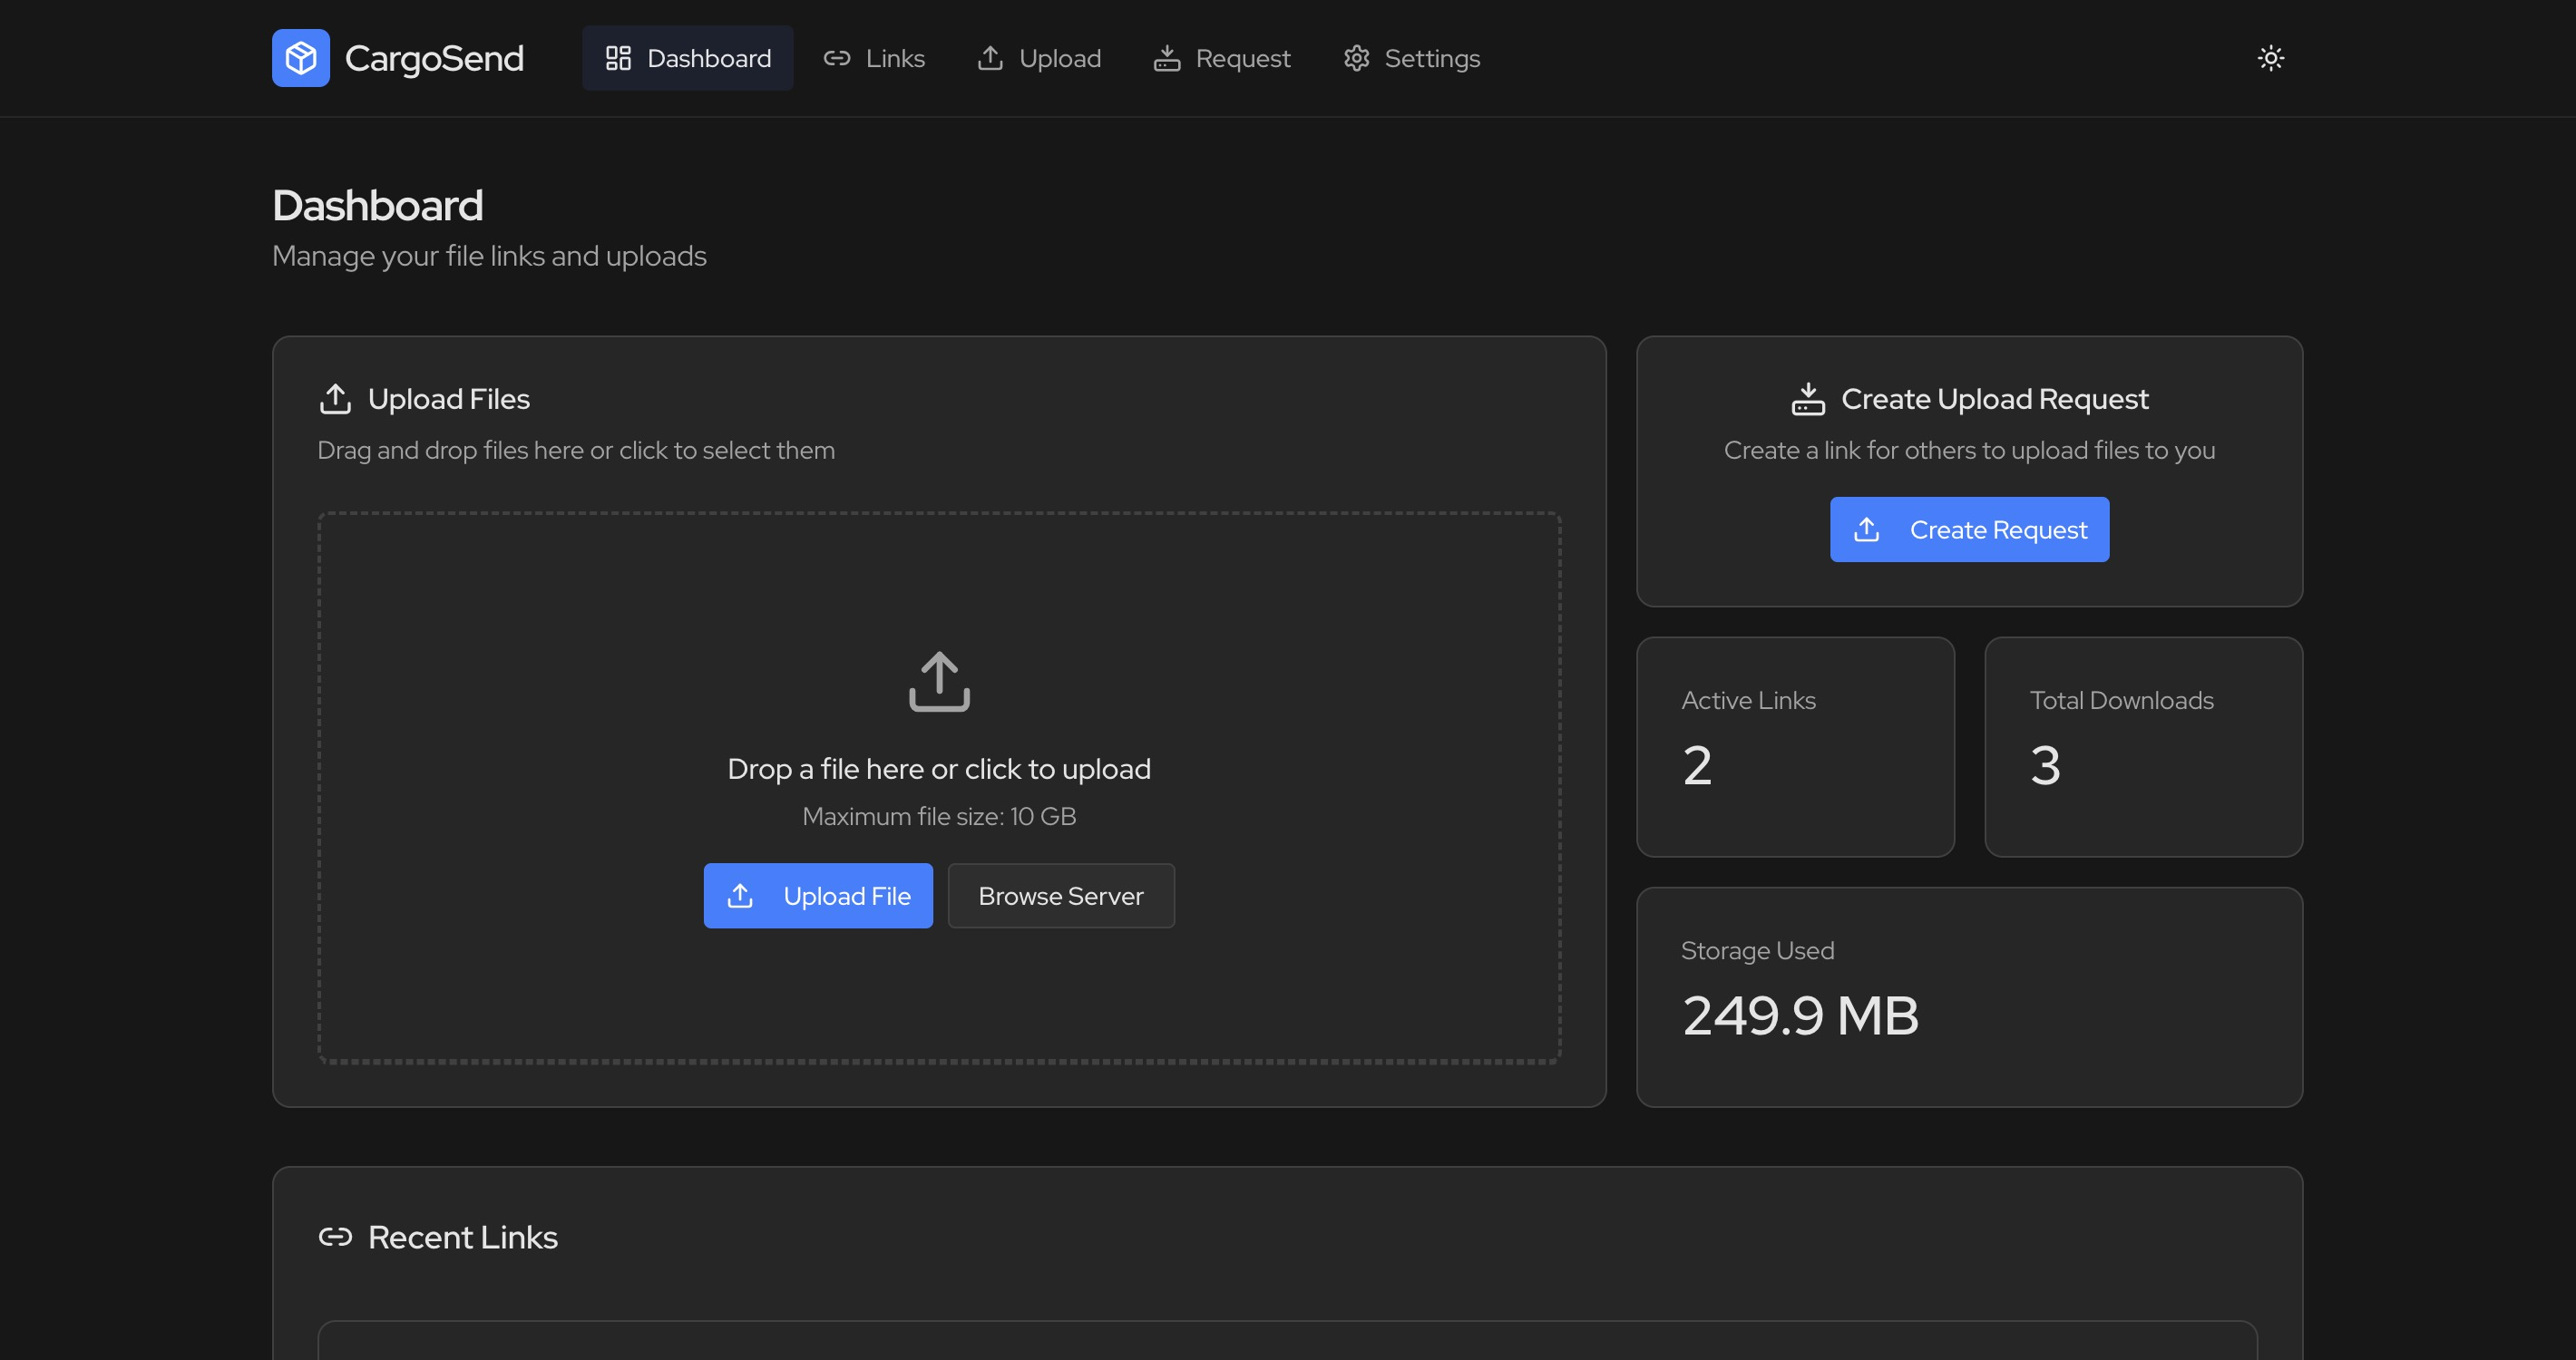Click 'Drop a file here or click to upload'
Viewport: 2576px width, 1360px height.
click(939, 769)
